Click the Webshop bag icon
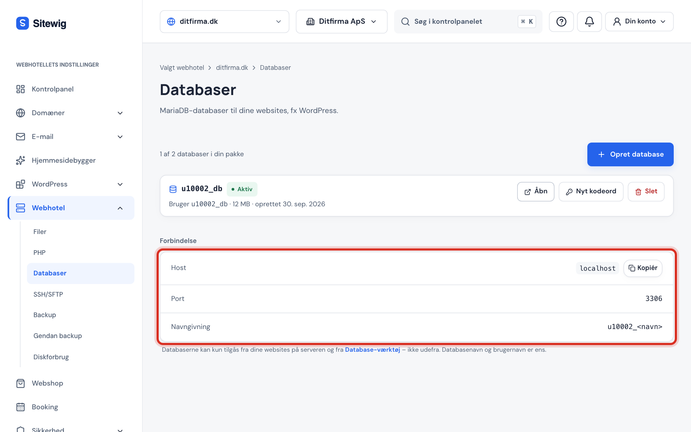 pyautogui.click(x=21, y=383)
